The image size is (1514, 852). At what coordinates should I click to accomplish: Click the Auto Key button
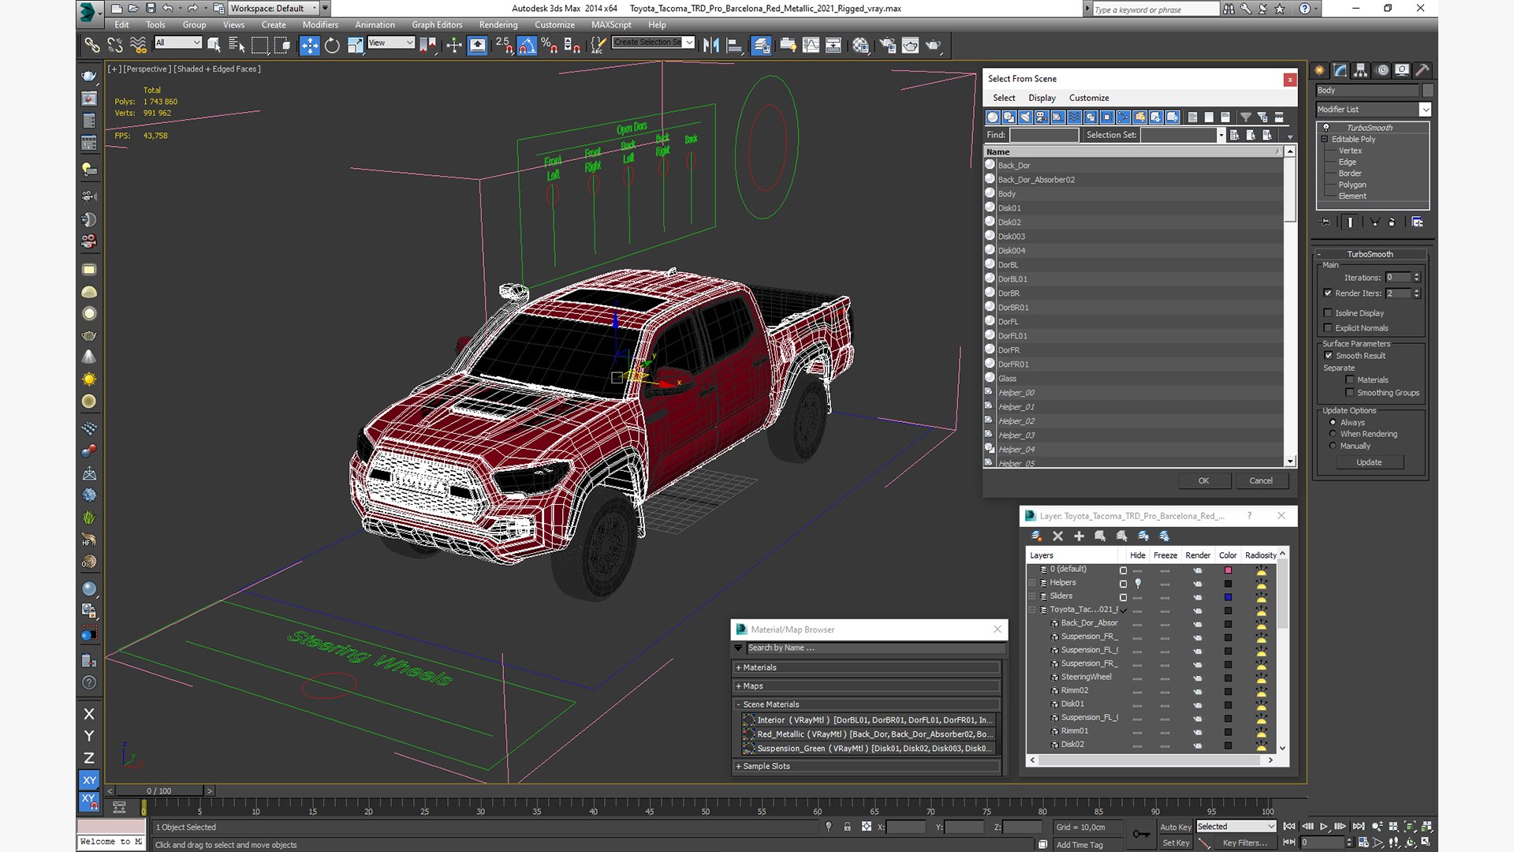tap(1175, 827)
